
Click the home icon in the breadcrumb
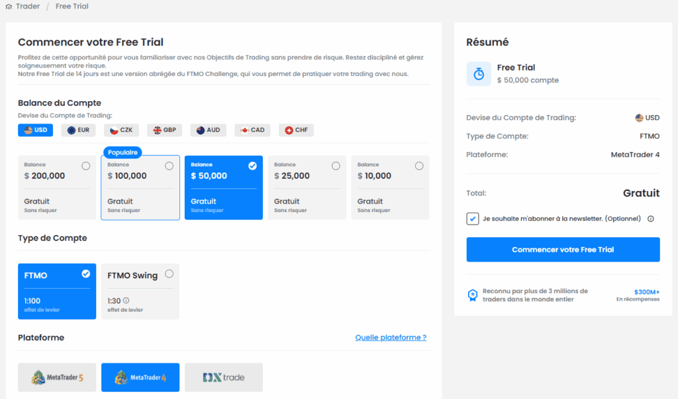[x=8, y=6]
